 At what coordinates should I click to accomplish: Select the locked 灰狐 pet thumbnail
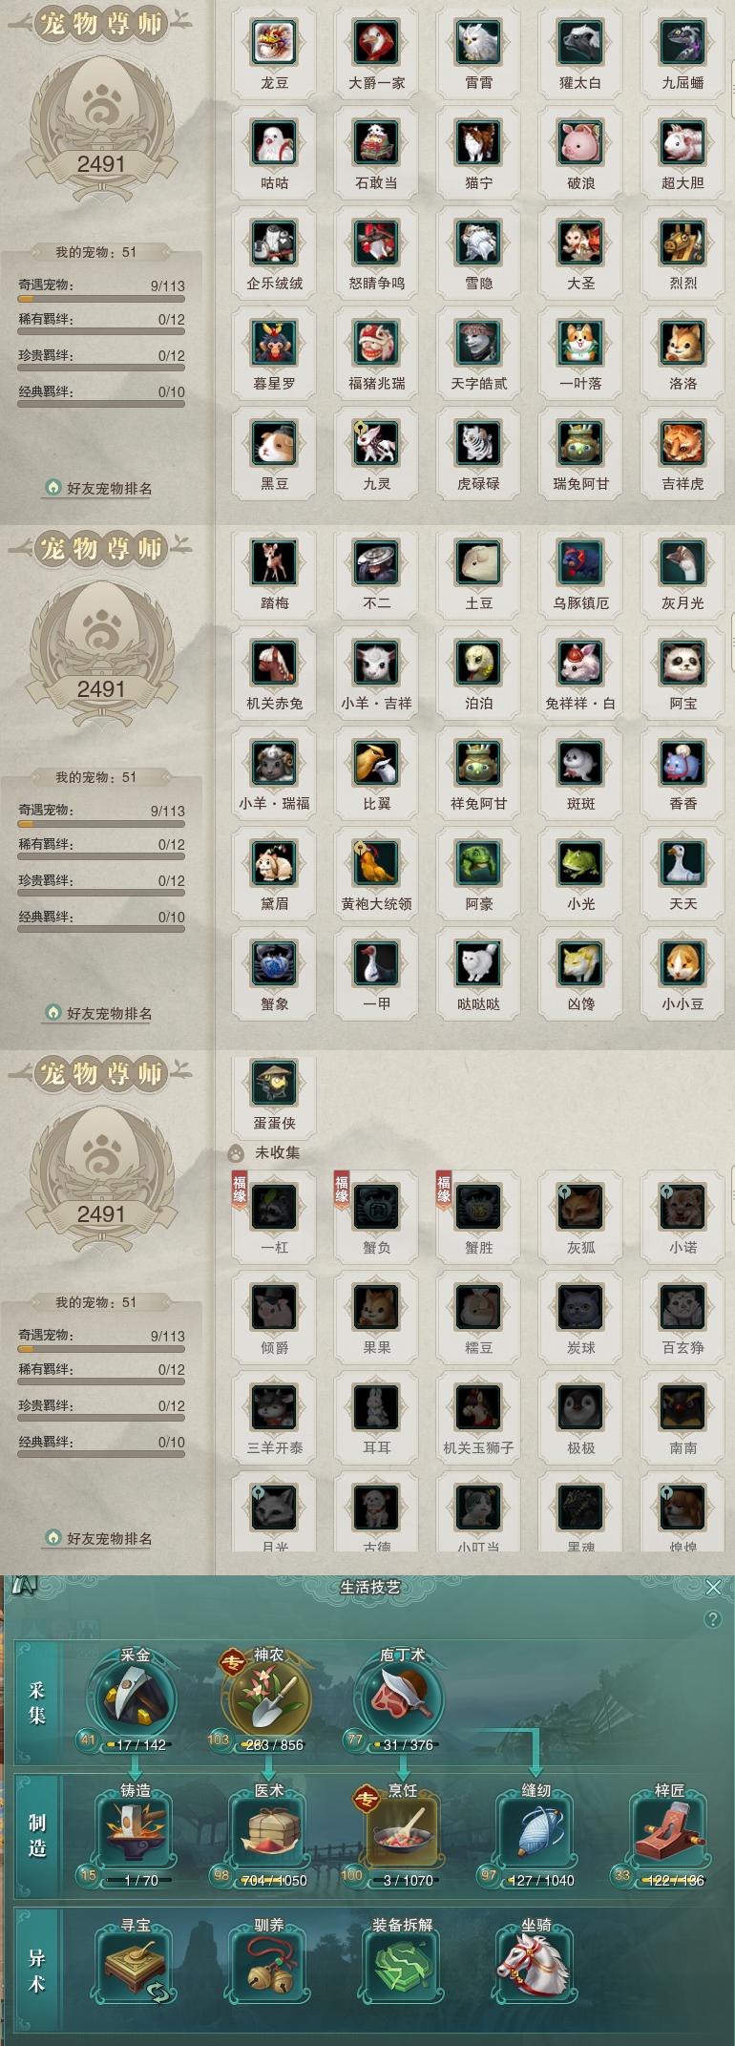pyautogui.click(x=580, y=1207)
